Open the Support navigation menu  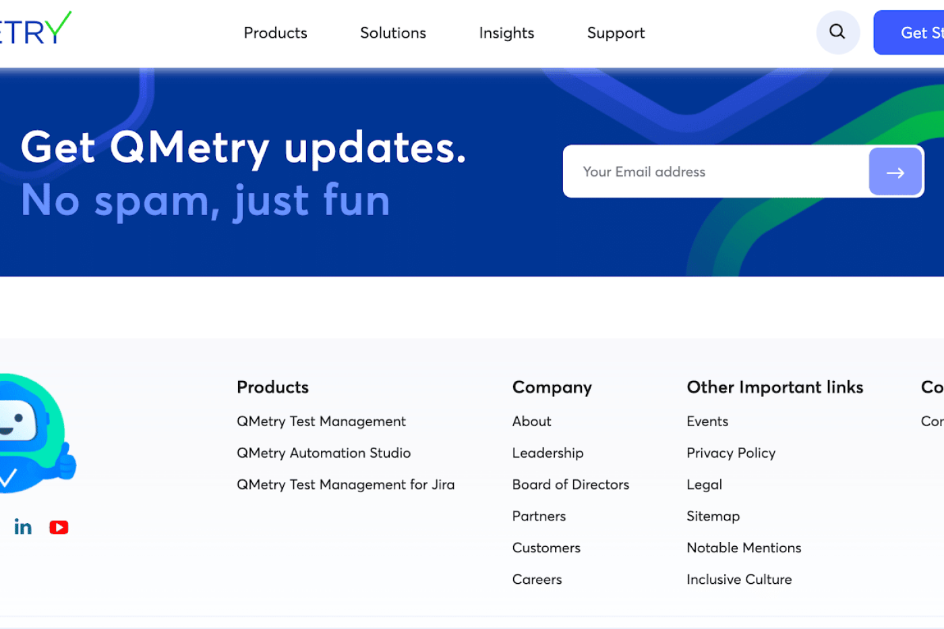(x=616, y=33)
